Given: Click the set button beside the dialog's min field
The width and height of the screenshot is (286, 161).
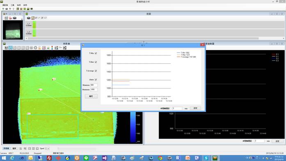Looking at the screenshot, I should point(195,108).
